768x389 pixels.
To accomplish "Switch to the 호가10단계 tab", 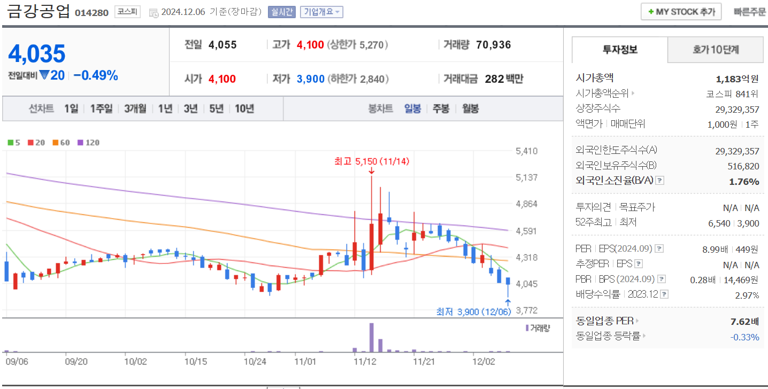I will [716, 50].
